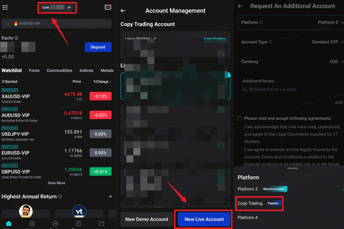Click the pencil icon to rename account

(155, 39)
